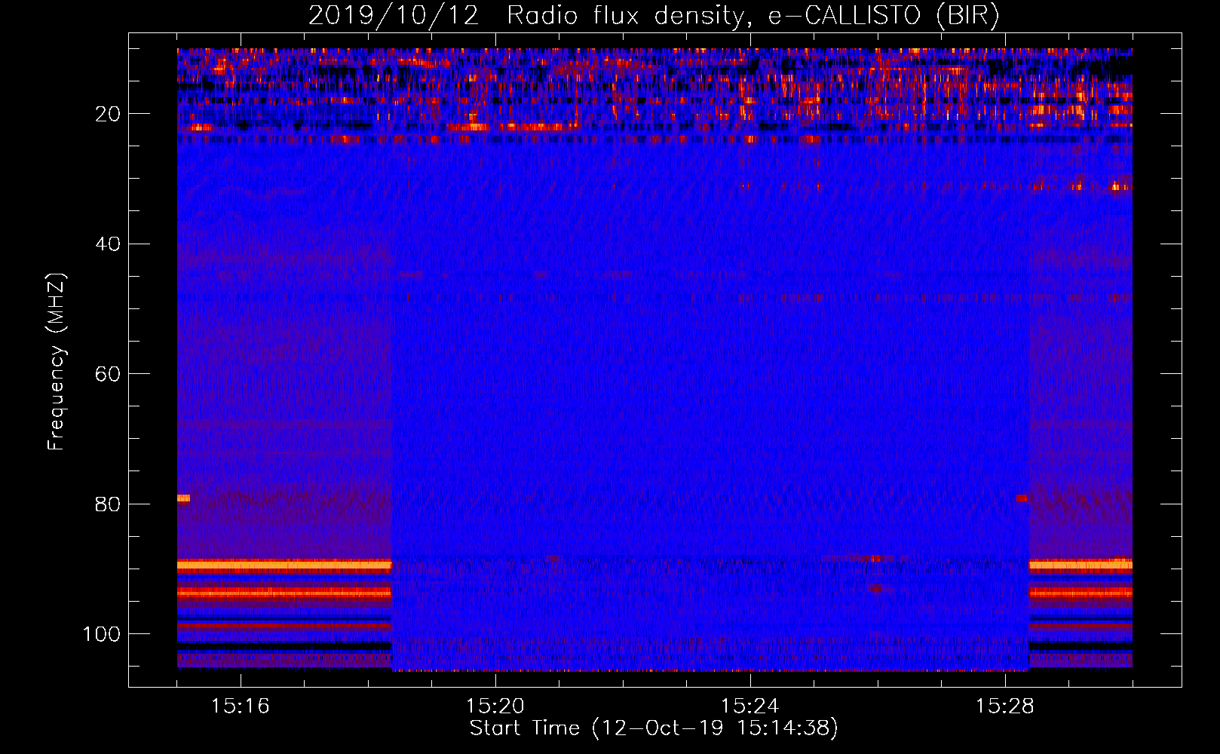Viewport: 1220px width, 754px height.
Task: Click the '15:28' time tick label
Action: tap(1005, 706)
